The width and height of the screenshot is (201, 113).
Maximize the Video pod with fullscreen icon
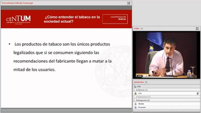[197, 29]
